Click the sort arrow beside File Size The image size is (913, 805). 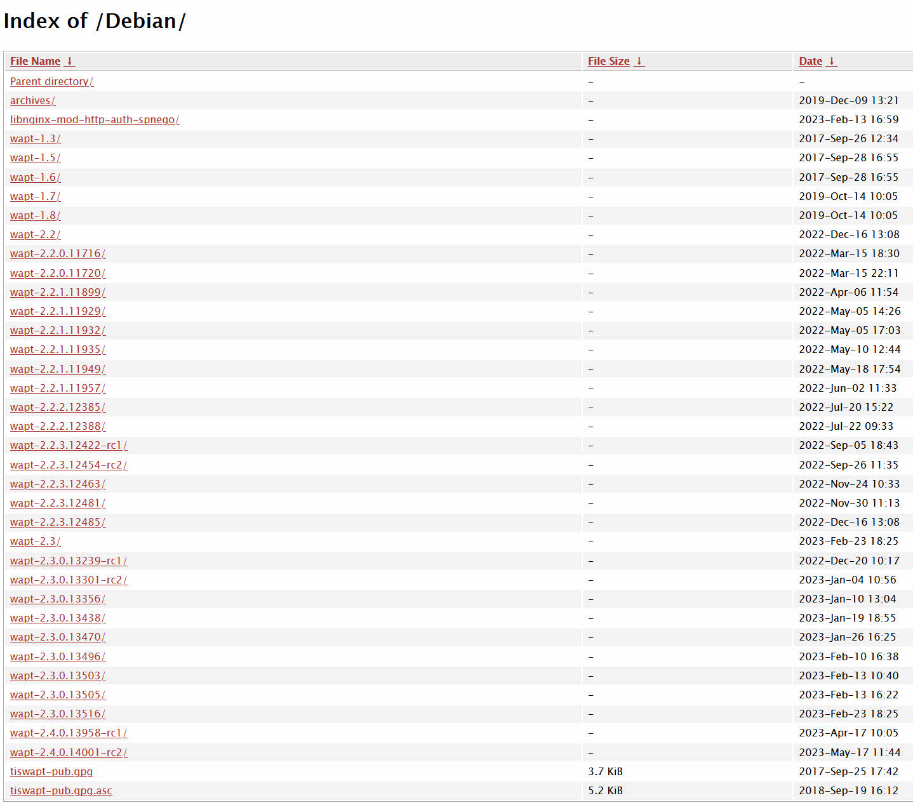tap(639, 61)
